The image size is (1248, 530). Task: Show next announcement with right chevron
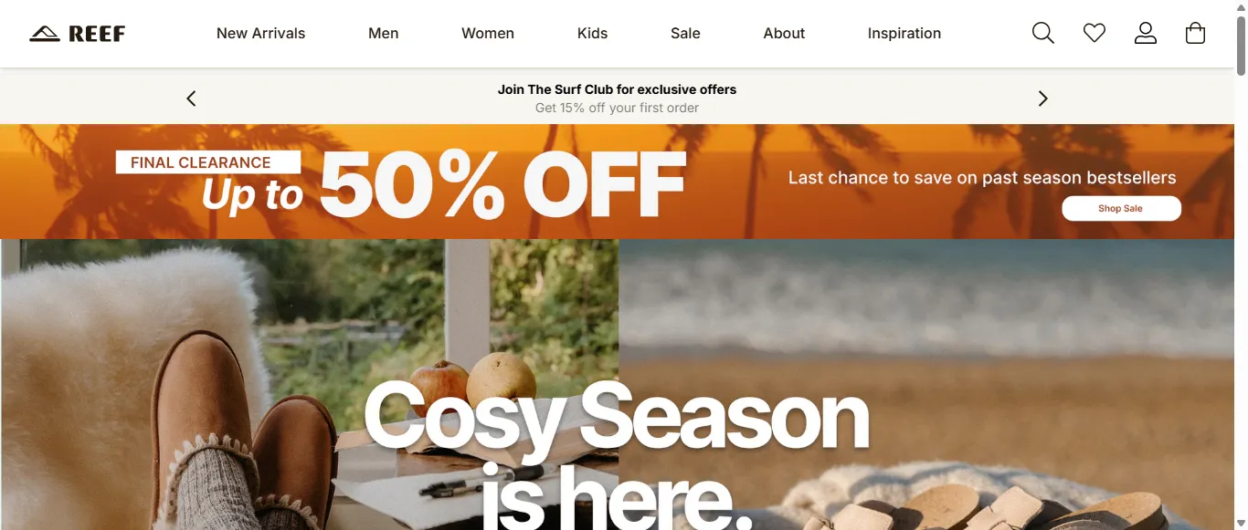[x=1043, y=99]
